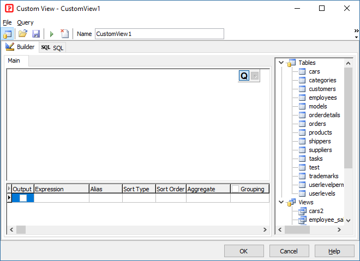Expand the toolbar overflow chevron

coord(356,31)
